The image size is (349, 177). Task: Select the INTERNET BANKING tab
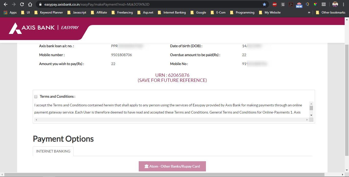point(53,151)
